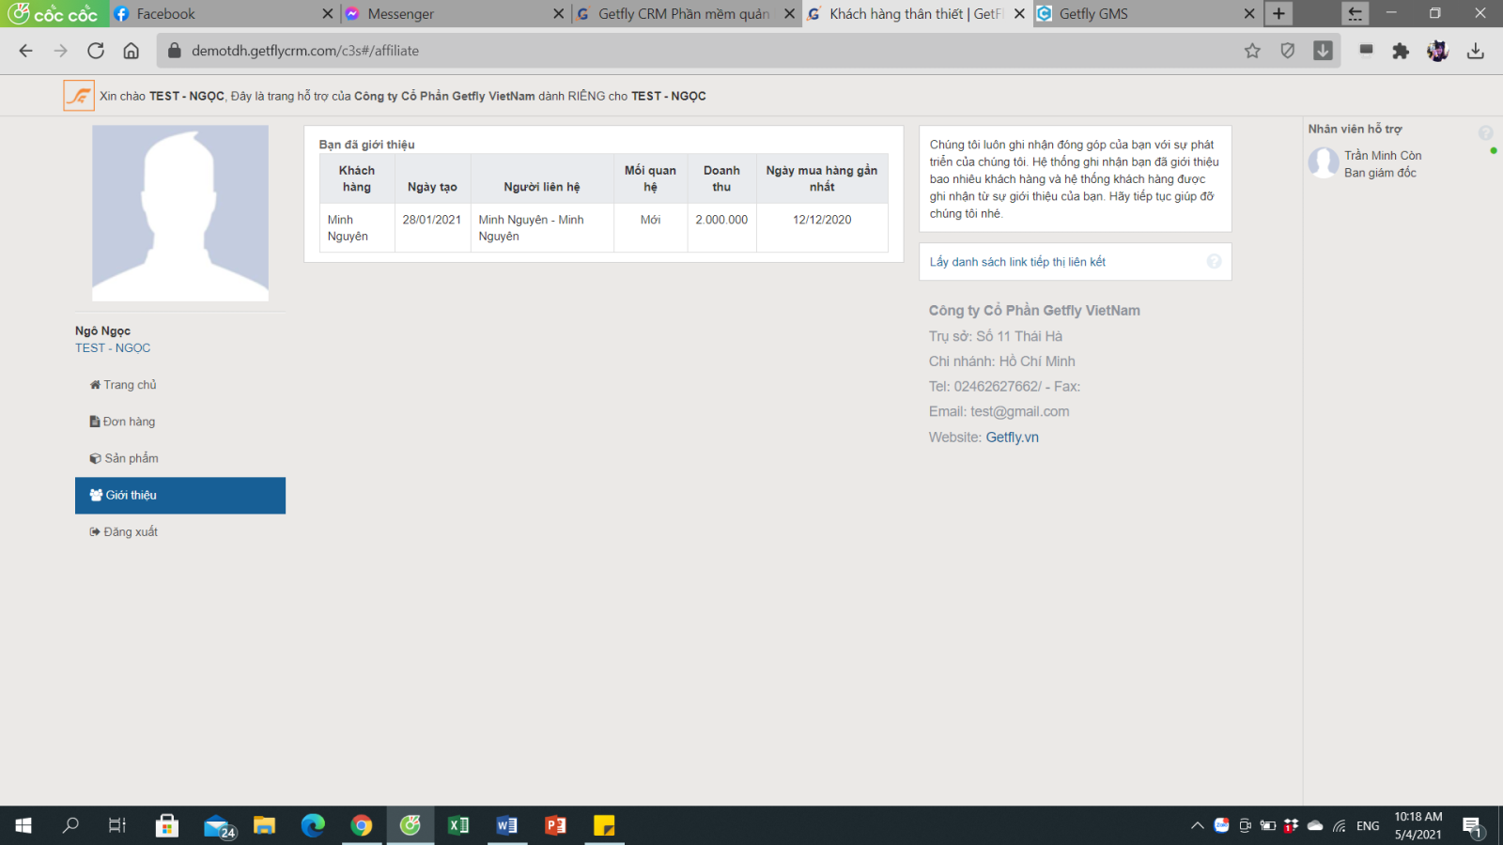Open the Getfly.vn website link
The image size is (1503, 845).
pyautogui.click(x=1012, y=438)
